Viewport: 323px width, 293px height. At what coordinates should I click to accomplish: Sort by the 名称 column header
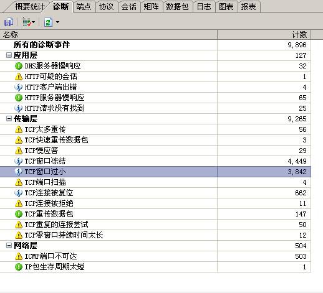tap(108, 34)
